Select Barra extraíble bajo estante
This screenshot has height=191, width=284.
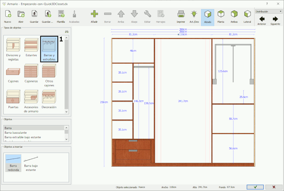tap(34, 137)
